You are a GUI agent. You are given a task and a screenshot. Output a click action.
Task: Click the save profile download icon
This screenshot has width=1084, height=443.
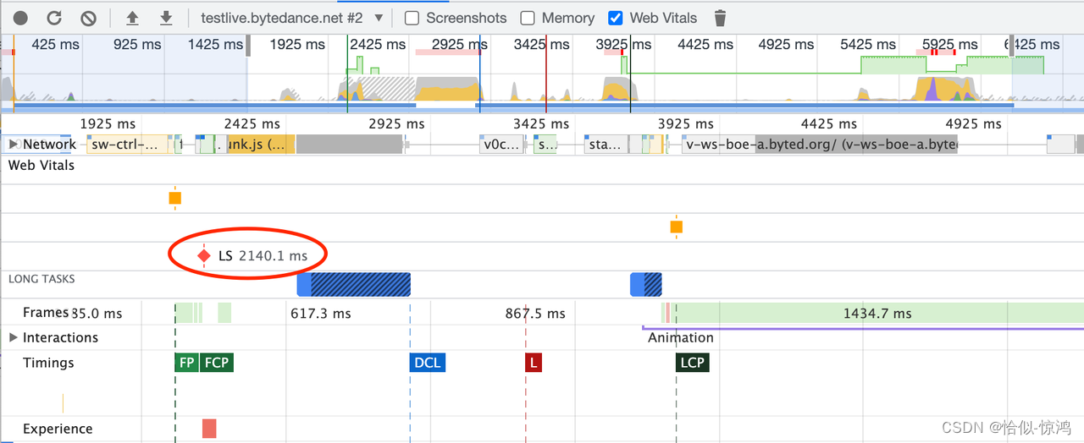[x=166, y=18]
